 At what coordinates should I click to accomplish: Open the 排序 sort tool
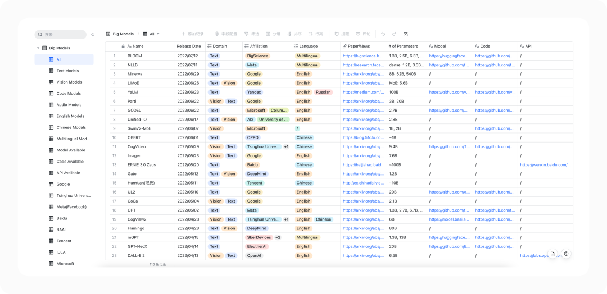click(x=294, y=34)
